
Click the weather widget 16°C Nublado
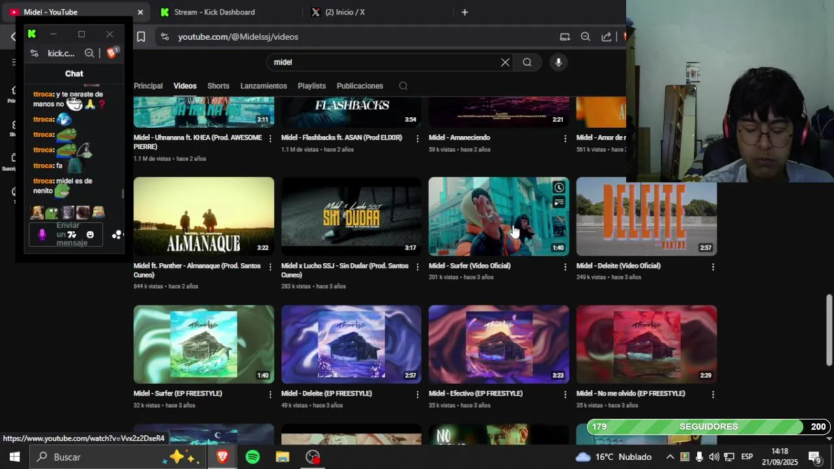click(x=613, y=457)
